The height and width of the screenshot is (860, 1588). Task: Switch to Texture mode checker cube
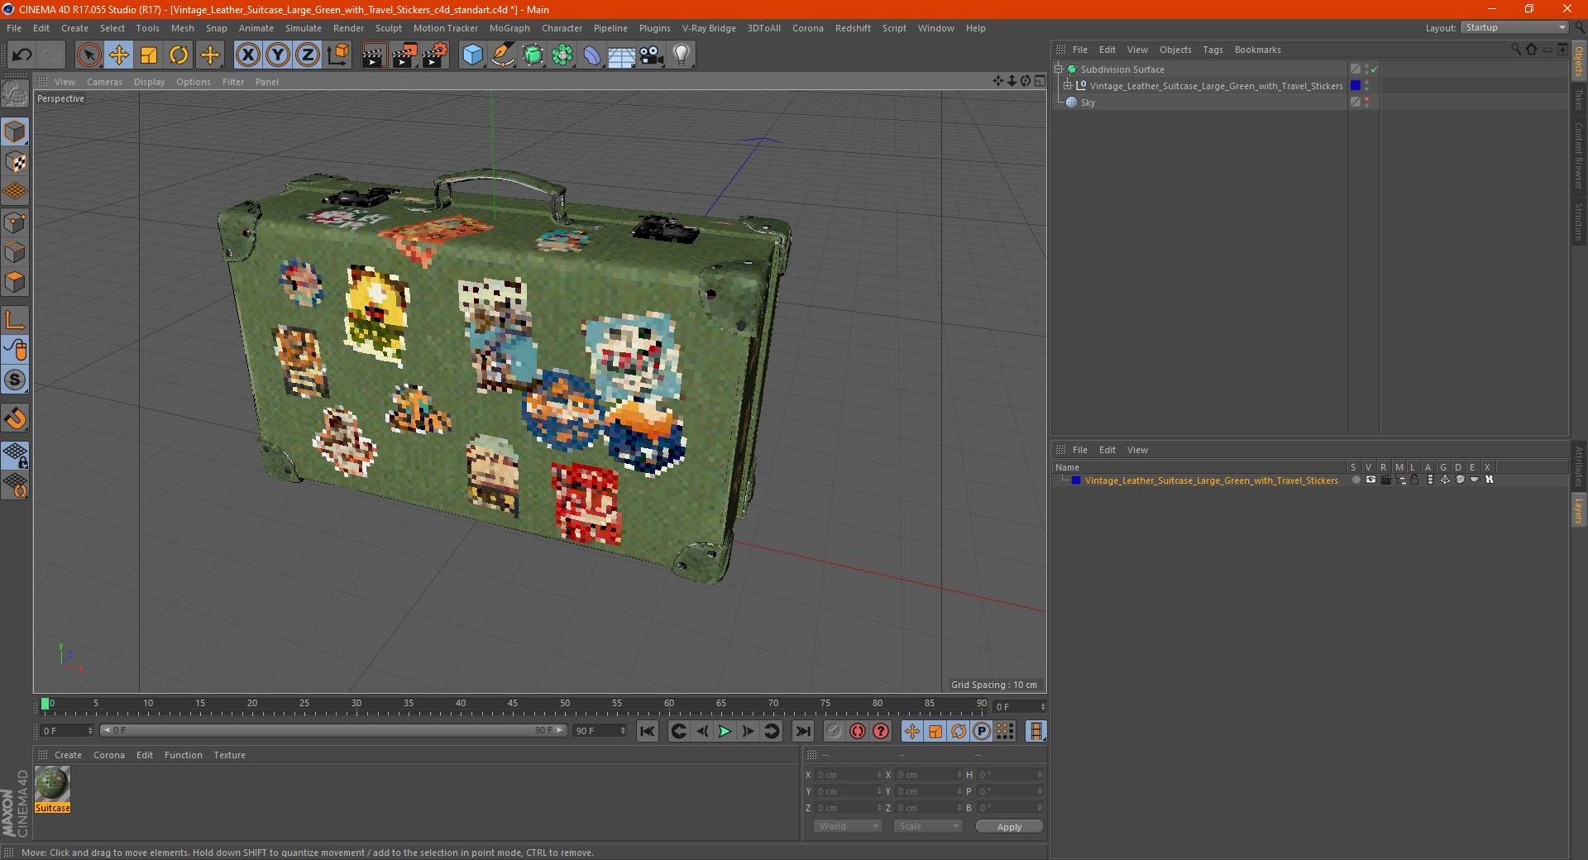pos(16,162)
